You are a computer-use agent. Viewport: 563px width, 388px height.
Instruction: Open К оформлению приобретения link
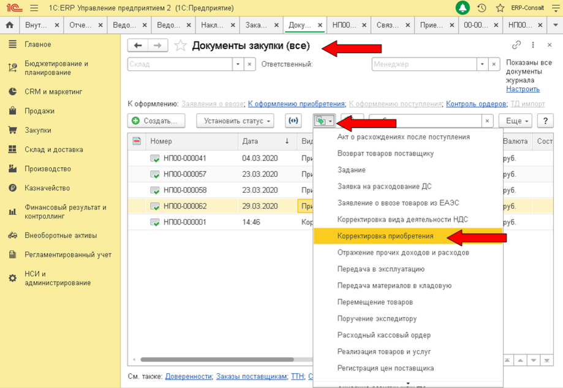pyautogui.click(x=297, y=103)
